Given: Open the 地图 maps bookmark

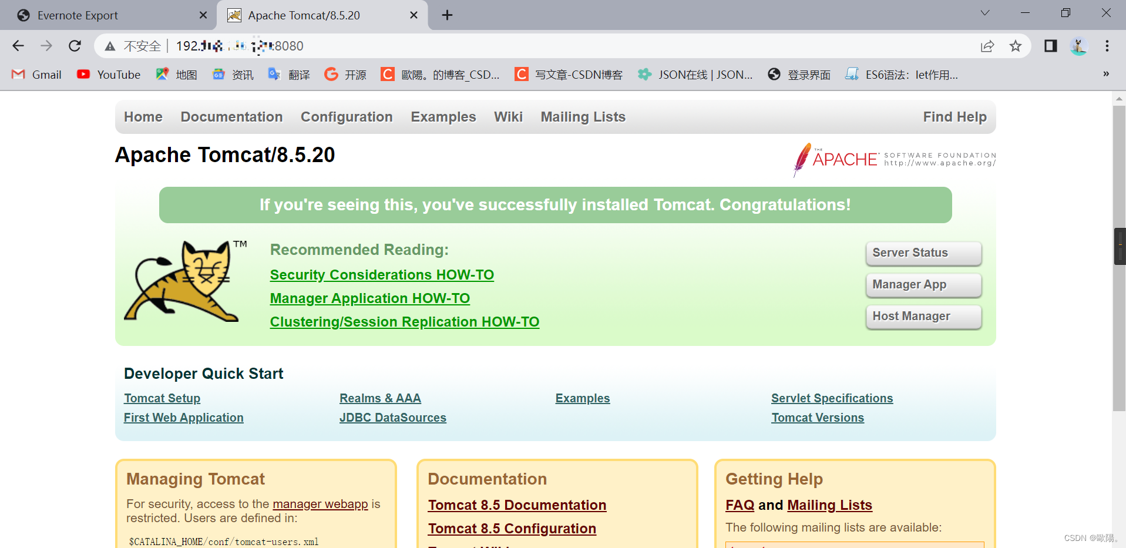Looking at the screenshot, I should tap(176, 75).
